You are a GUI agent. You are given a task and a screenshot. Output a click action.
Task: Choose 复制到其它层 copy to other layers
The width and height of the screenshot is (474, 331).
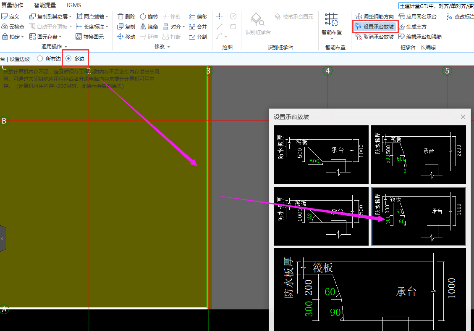[48, 17]
